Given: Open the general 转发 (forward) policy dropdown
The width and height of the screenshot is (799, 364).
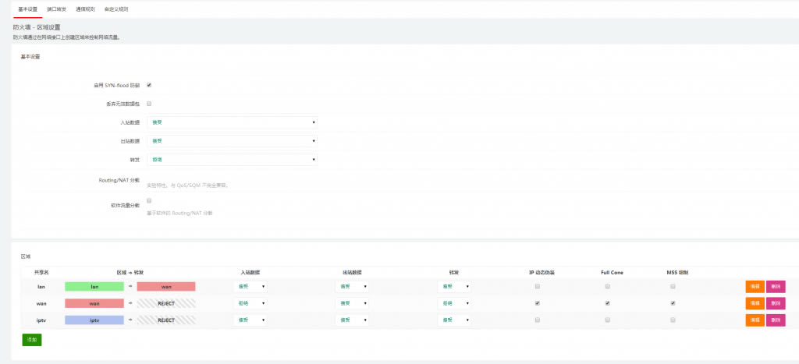Looking at the screenshot, I should point(233,160).
